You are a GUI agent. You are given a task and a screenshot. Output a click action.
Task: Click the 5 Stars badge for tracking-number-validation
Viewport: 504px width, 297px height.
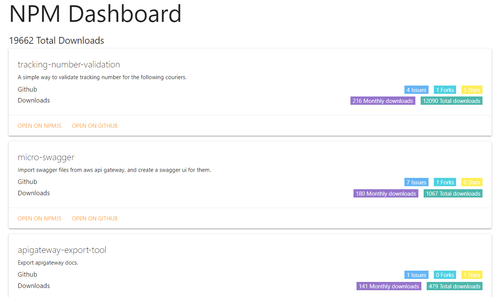[472, 90]
